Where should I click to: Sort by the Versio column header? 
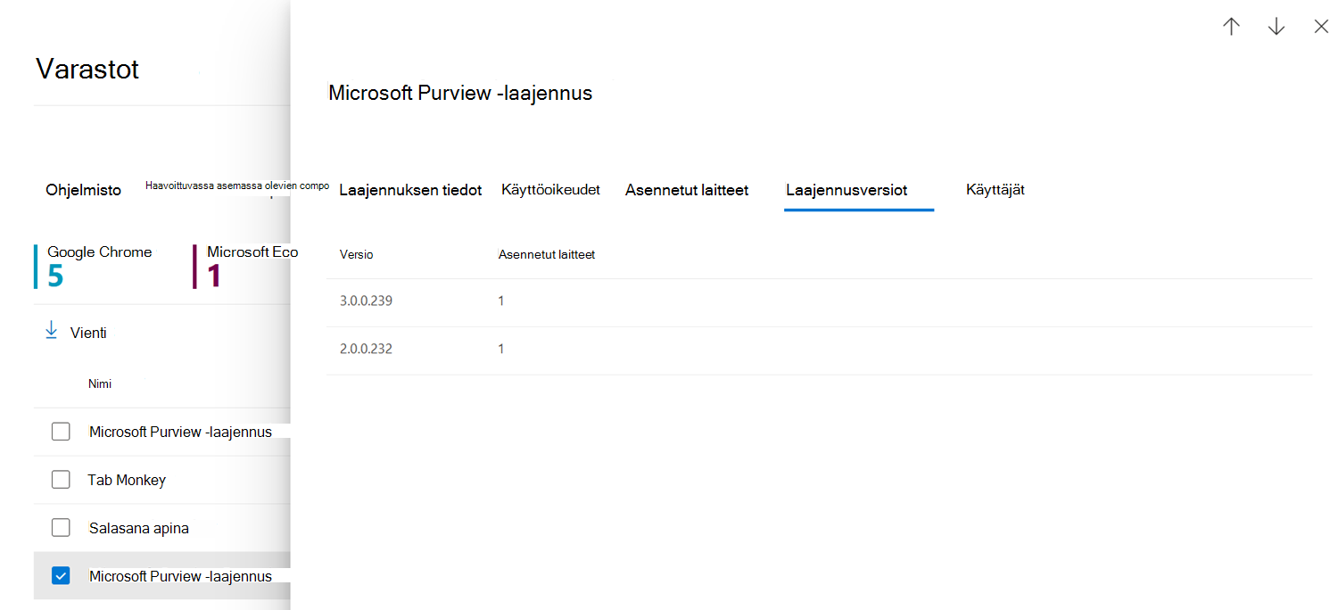click(x=356, y=254)
